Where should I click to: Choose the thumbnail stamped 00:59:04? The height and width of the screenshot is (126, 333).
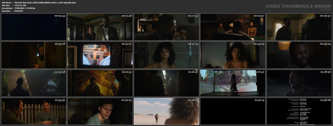(299, 55)
